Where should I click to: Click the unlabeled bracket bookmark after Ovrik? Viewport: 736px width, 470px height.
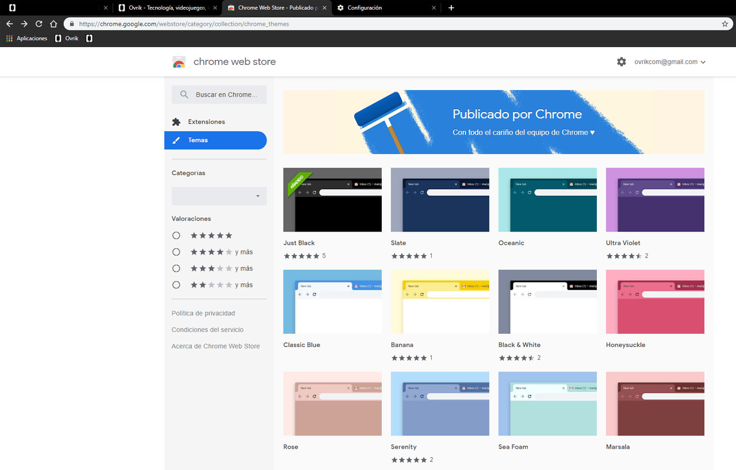pyautogui.click(x=89, y=38)
